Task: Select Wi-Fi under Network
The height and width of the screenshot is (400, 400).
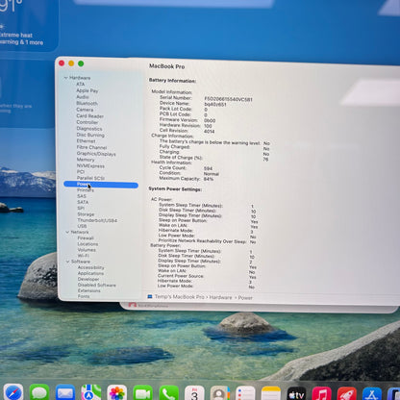Action: pyautogui.click(x=84, y=256)
